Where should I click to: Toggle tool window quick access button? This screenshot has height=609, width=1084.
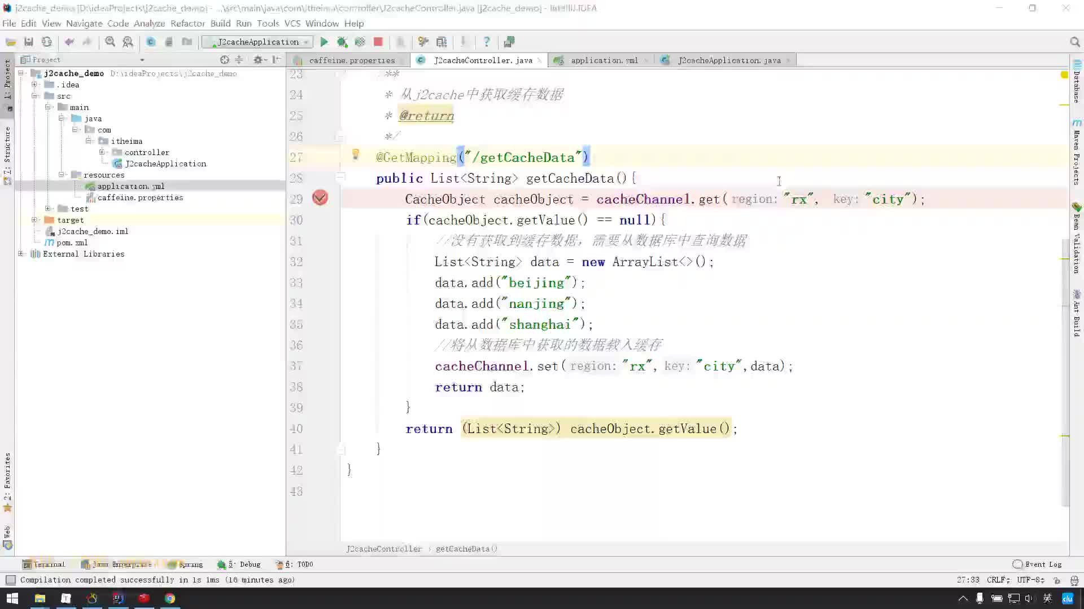[10, 580]
